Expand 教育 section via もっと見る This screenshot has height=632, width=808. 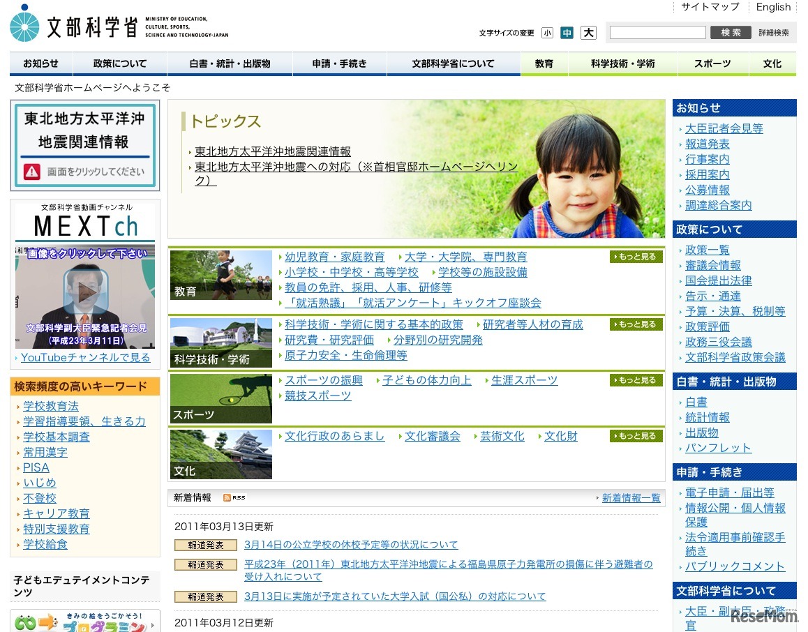point(634,256)
